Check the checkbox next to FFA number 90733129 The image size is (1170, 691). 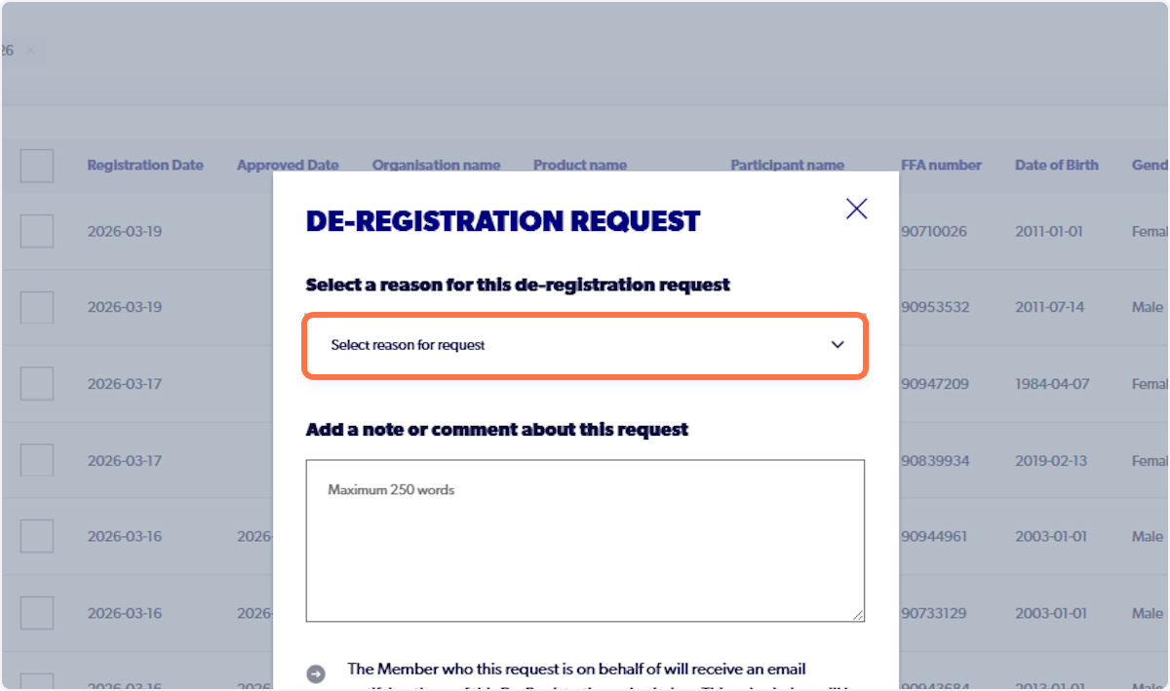click(x=36, y=613)
